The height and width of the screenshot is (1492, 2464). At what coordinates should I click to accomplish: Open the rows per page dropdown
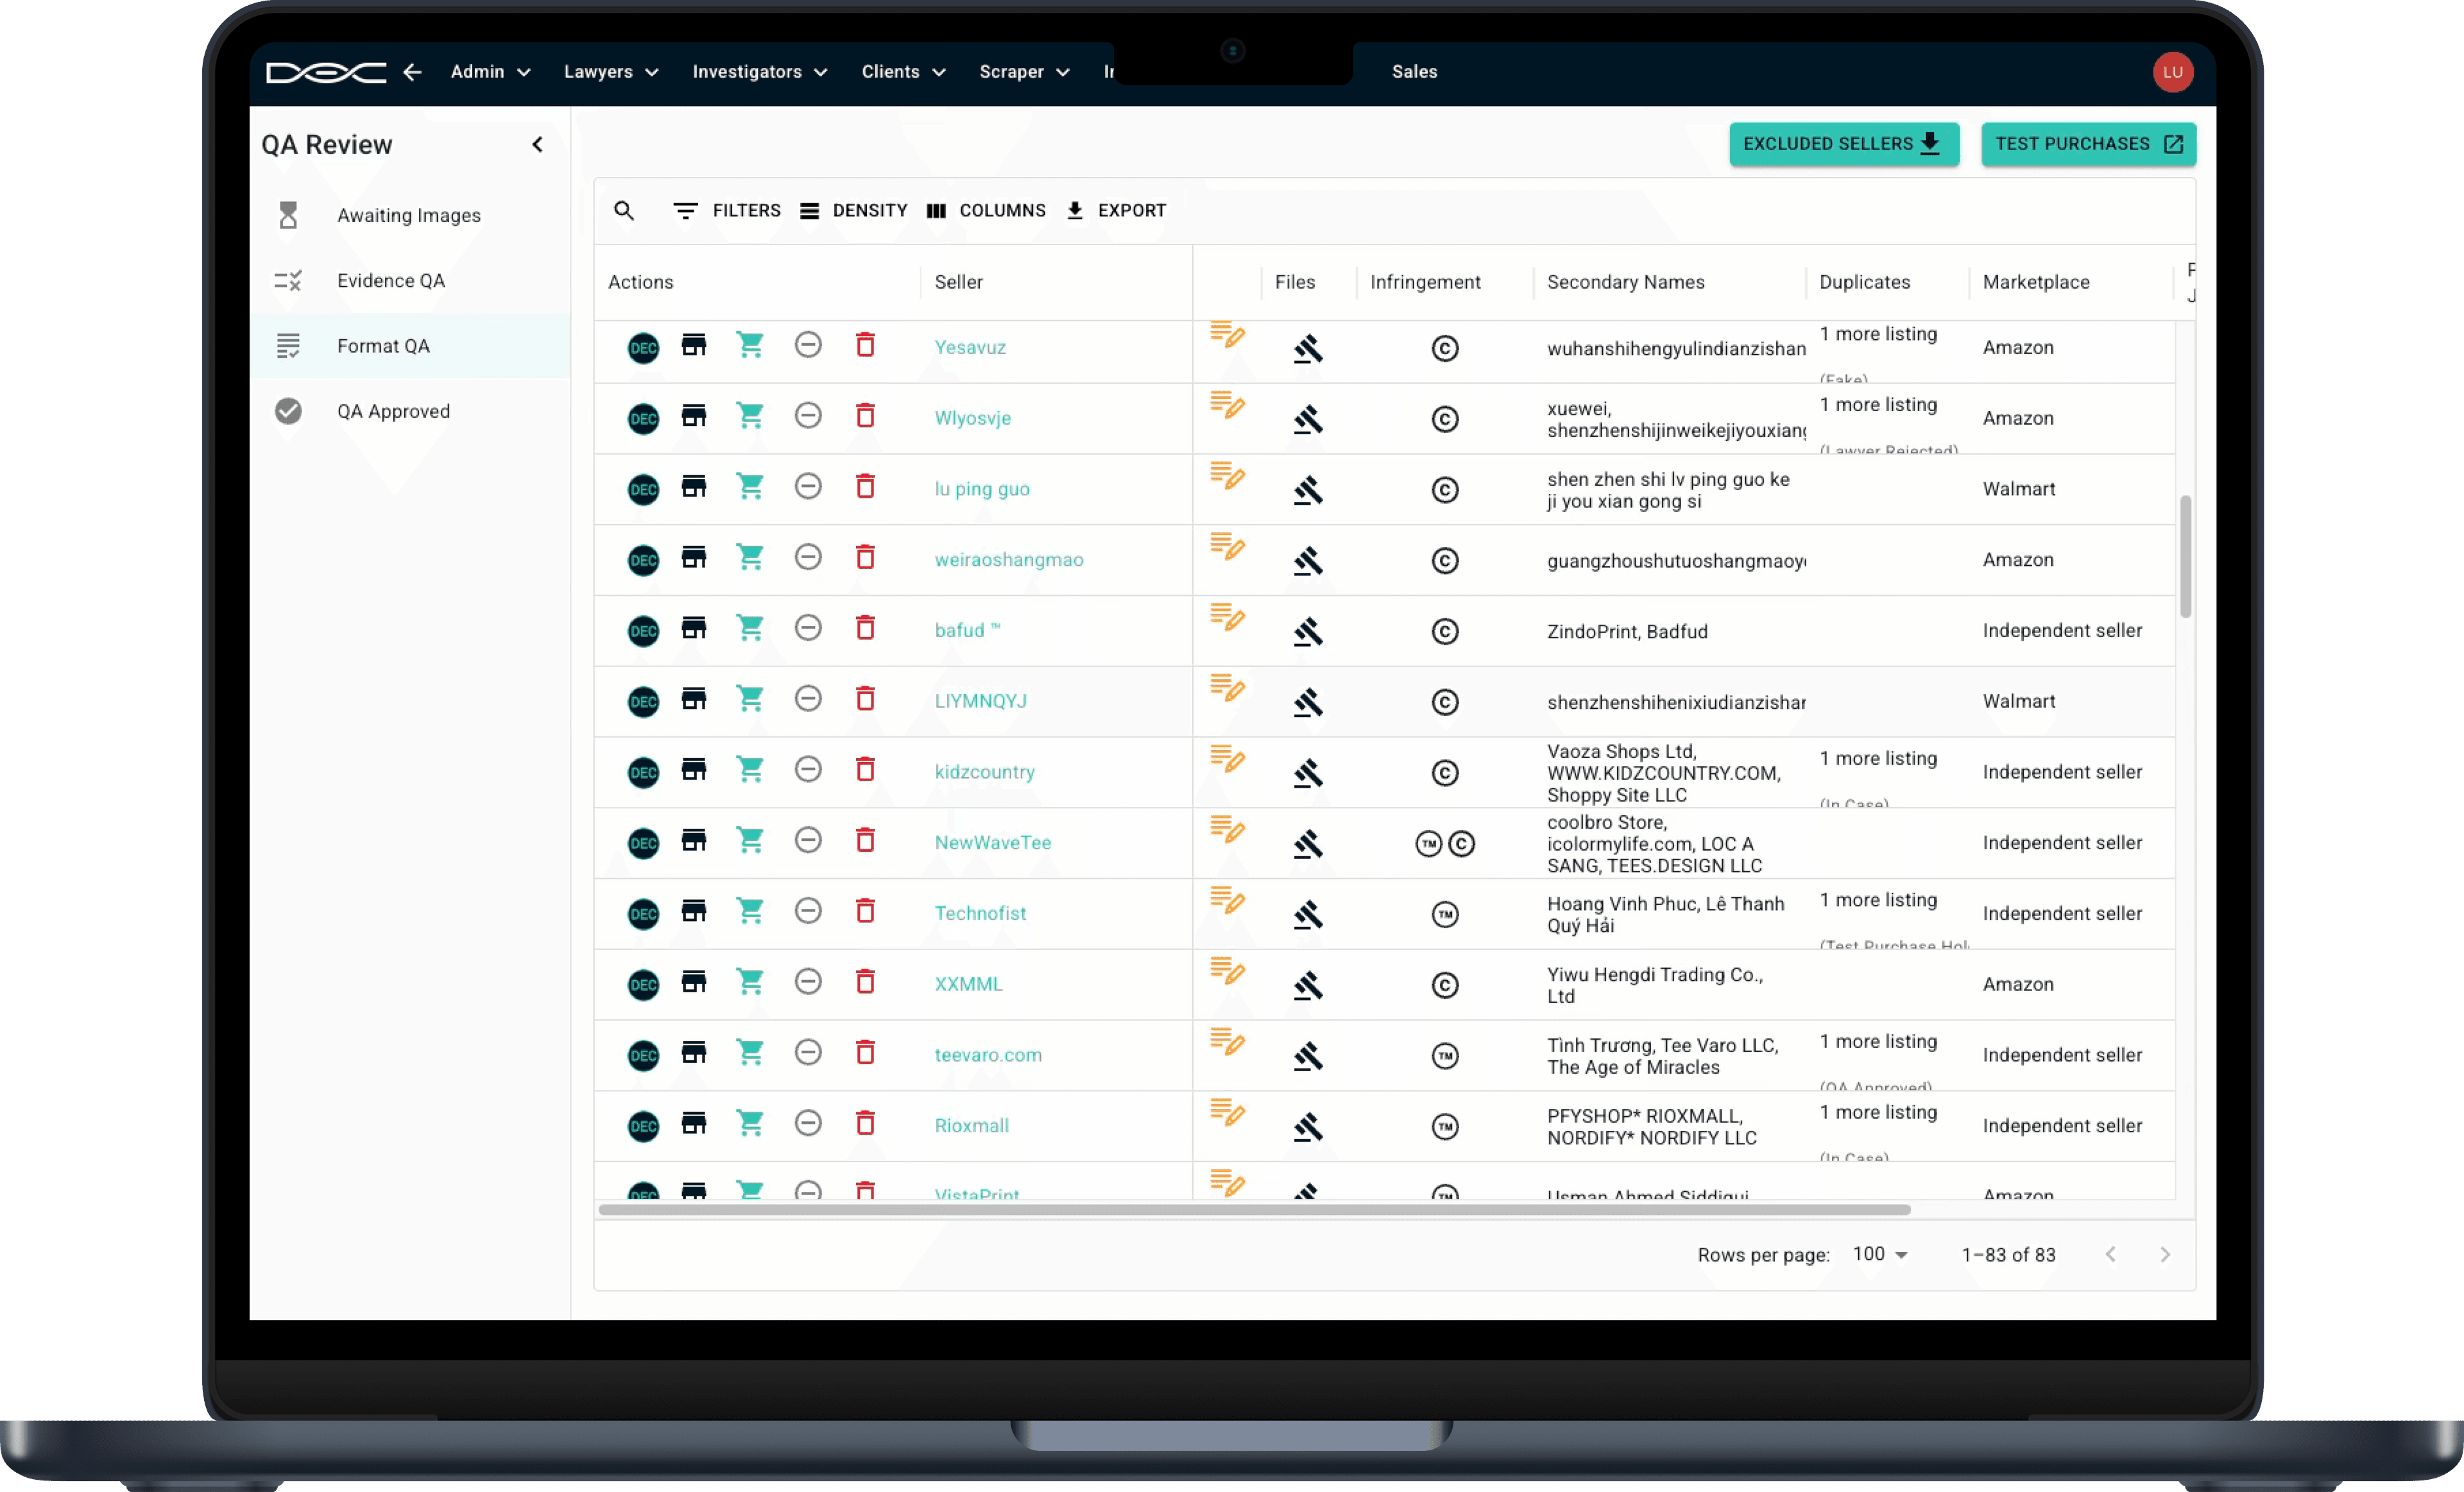click(x=1881, y=1254)
